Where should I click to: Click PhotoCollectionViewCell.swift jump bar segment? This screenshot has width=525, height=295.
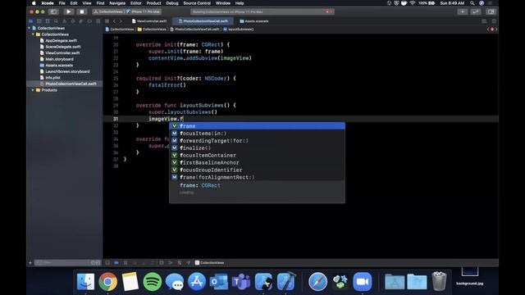[194, 29]
